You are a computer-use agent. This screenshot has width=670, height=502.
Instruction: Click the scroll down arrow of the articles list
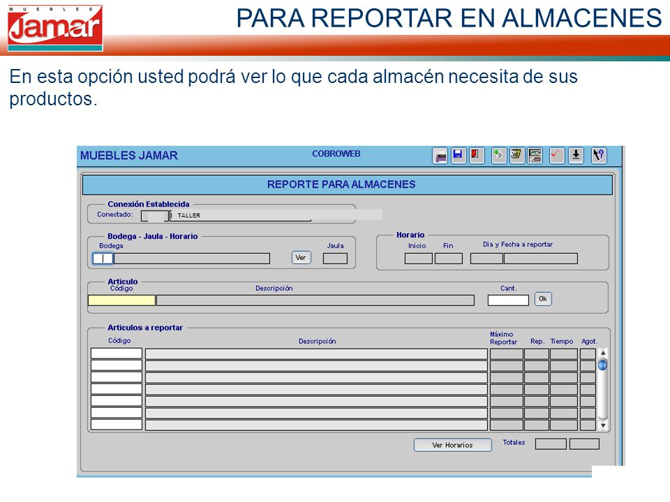[603, 425]
